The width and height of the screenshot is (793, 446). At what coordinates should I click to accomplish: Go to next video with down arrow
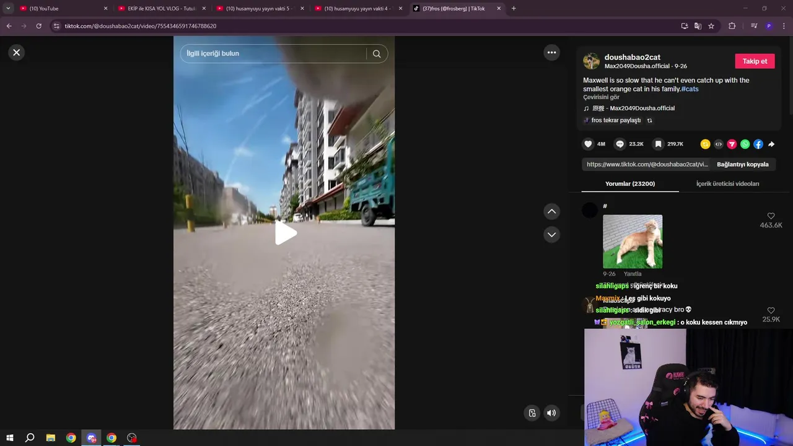pos(551,235)
